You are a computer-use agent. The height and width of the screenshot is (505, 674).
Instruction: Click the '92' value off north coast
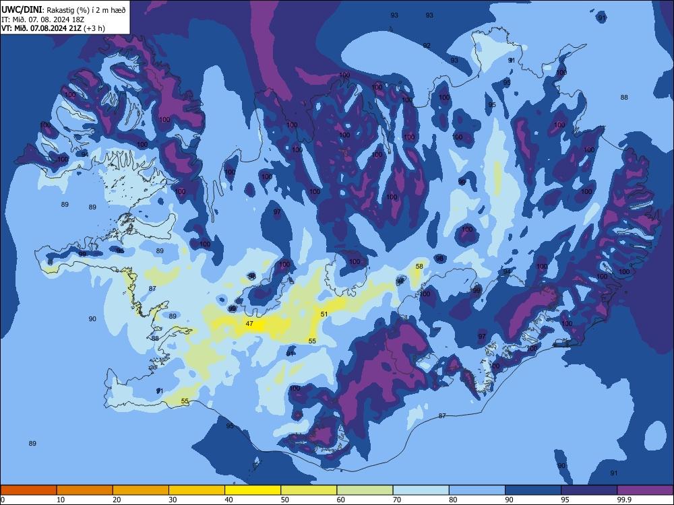pyautogui.click(x=427, y=46)
